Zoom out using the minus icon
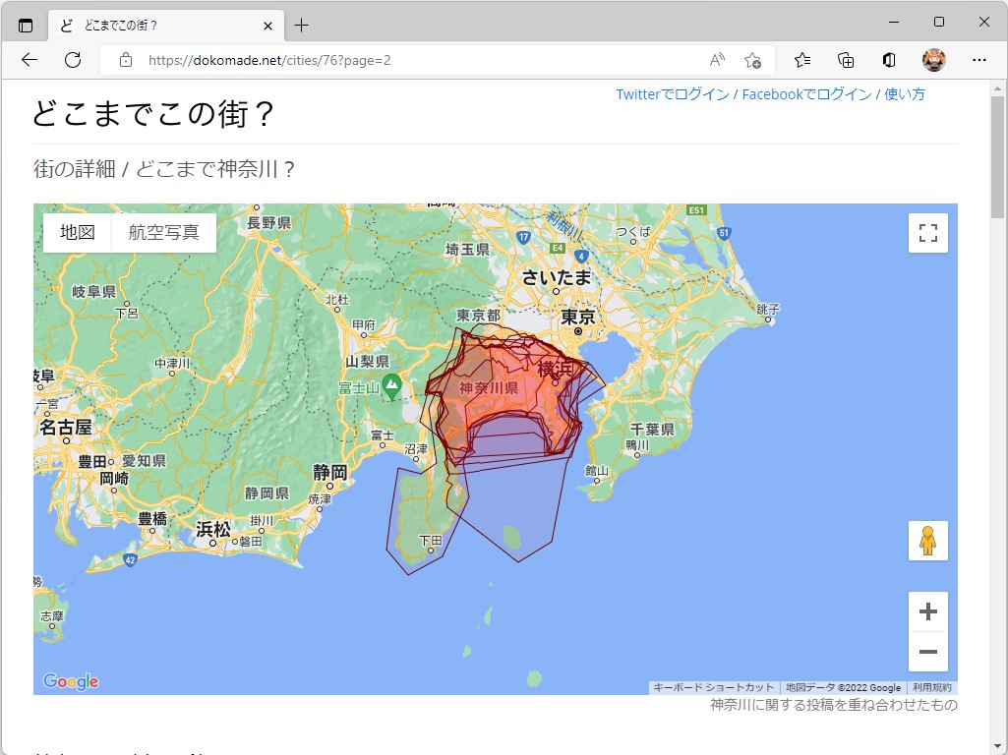 [x=927, y=652]
